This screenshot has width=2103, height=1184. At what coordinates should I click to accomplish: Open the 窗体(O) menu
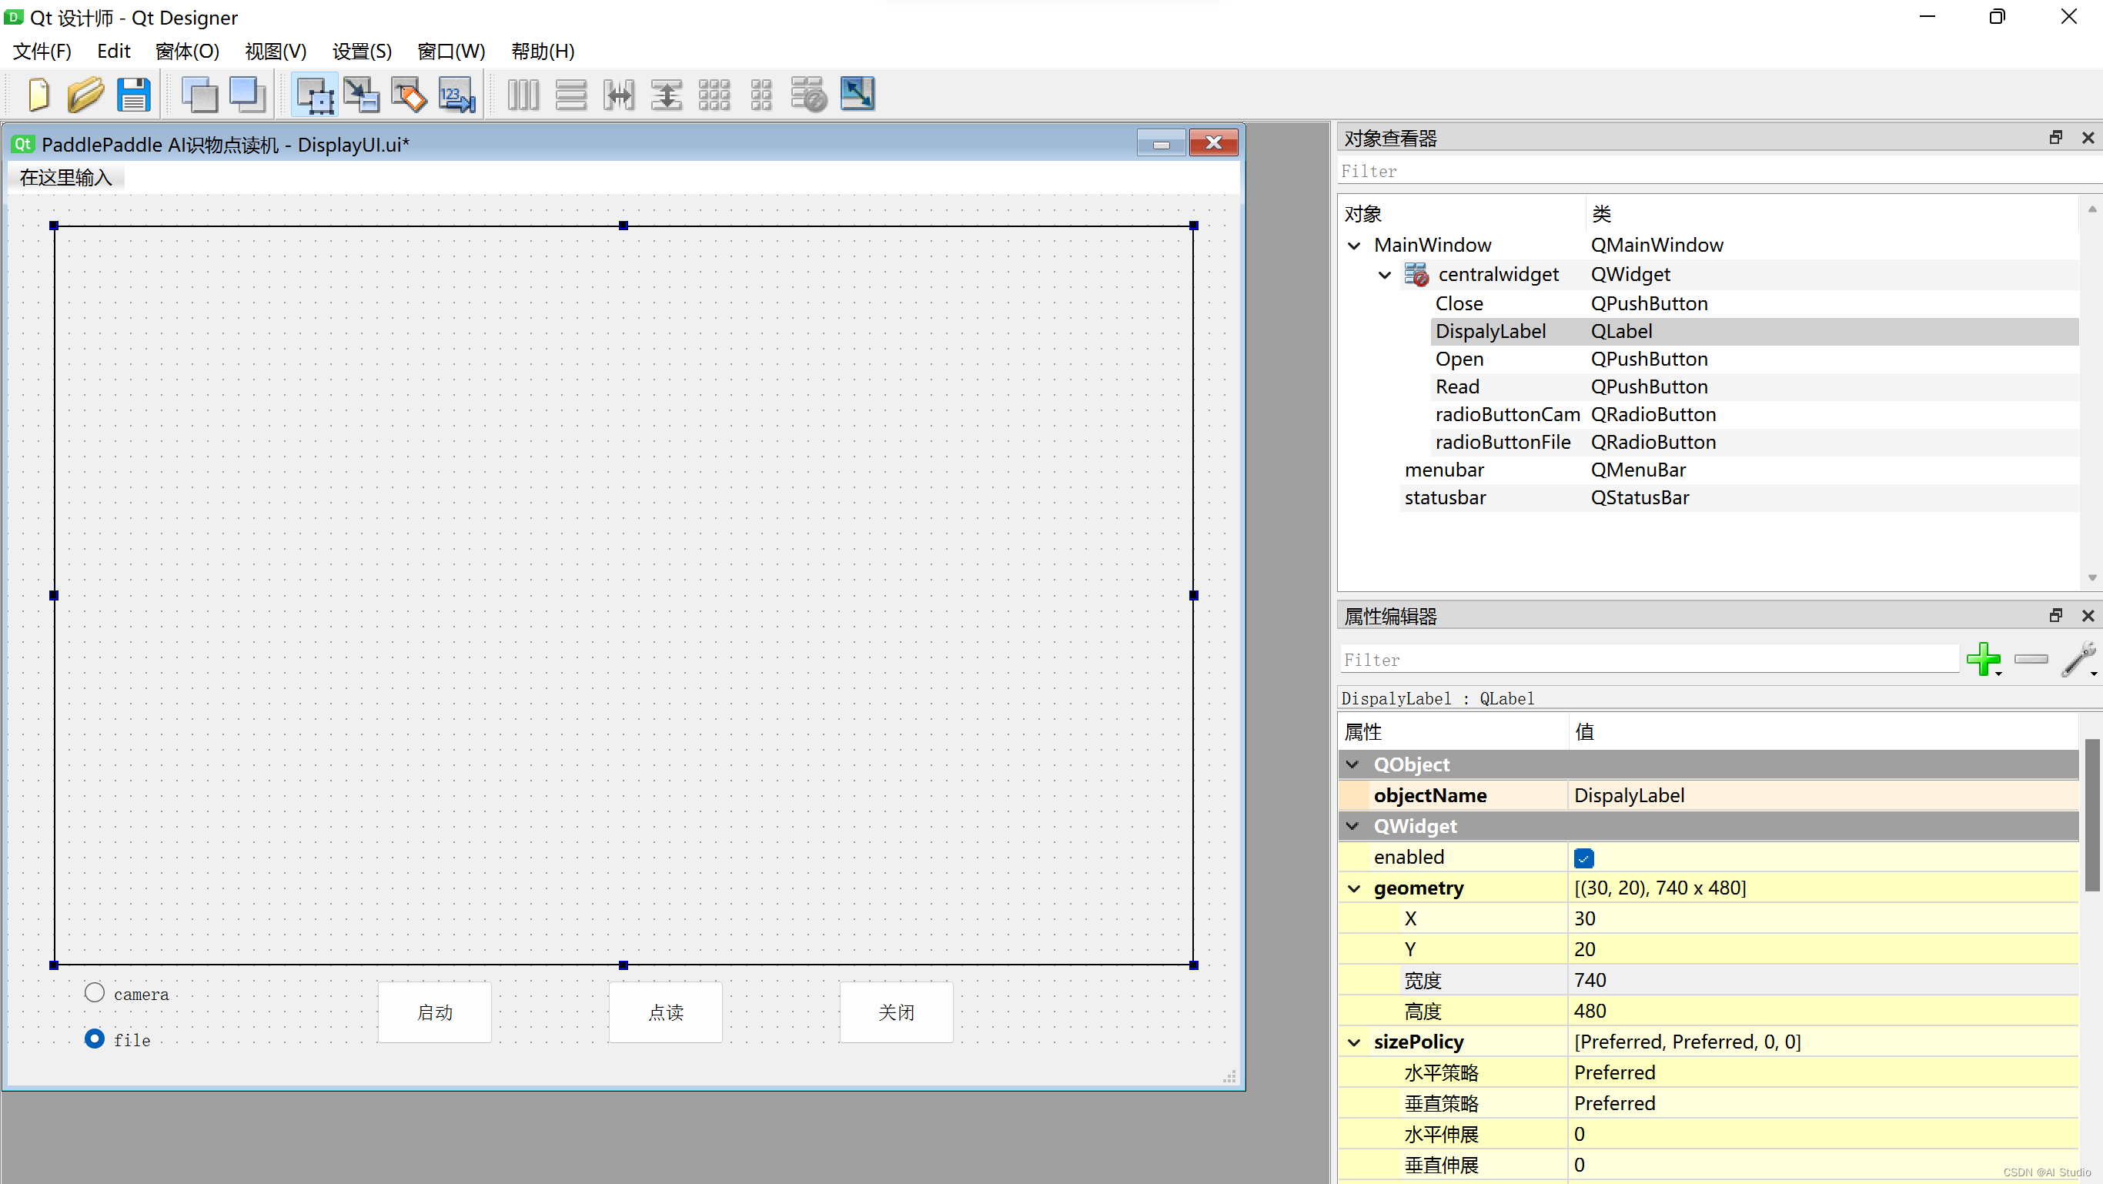pos(187,52)
